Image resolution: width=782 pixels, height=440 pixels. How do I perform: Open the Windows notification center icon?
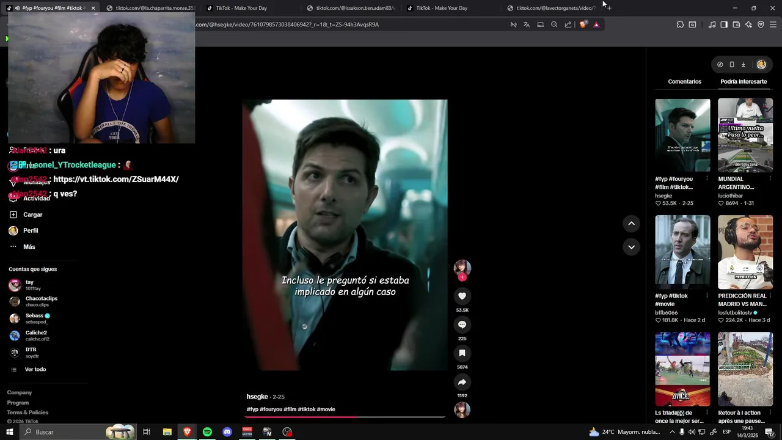769,432
